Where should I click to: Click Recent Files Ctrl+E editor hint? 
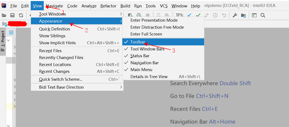(194, 109)
